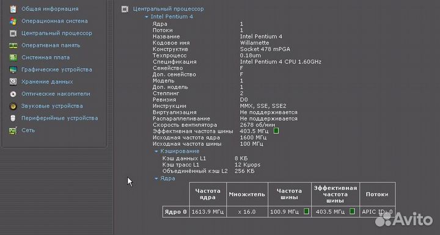
Task: Click the x 16.0 multiplier cell
Action: coord(247,212)
